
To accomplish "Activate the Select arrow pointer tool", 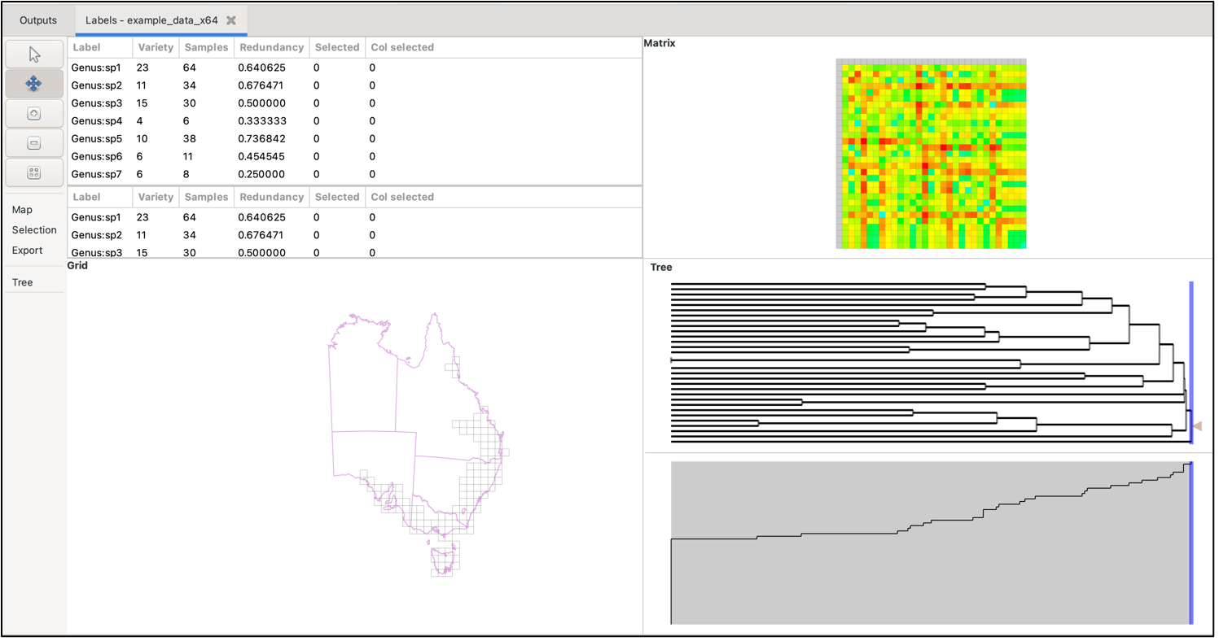I will pyautogui.click(x=34, y=55).
